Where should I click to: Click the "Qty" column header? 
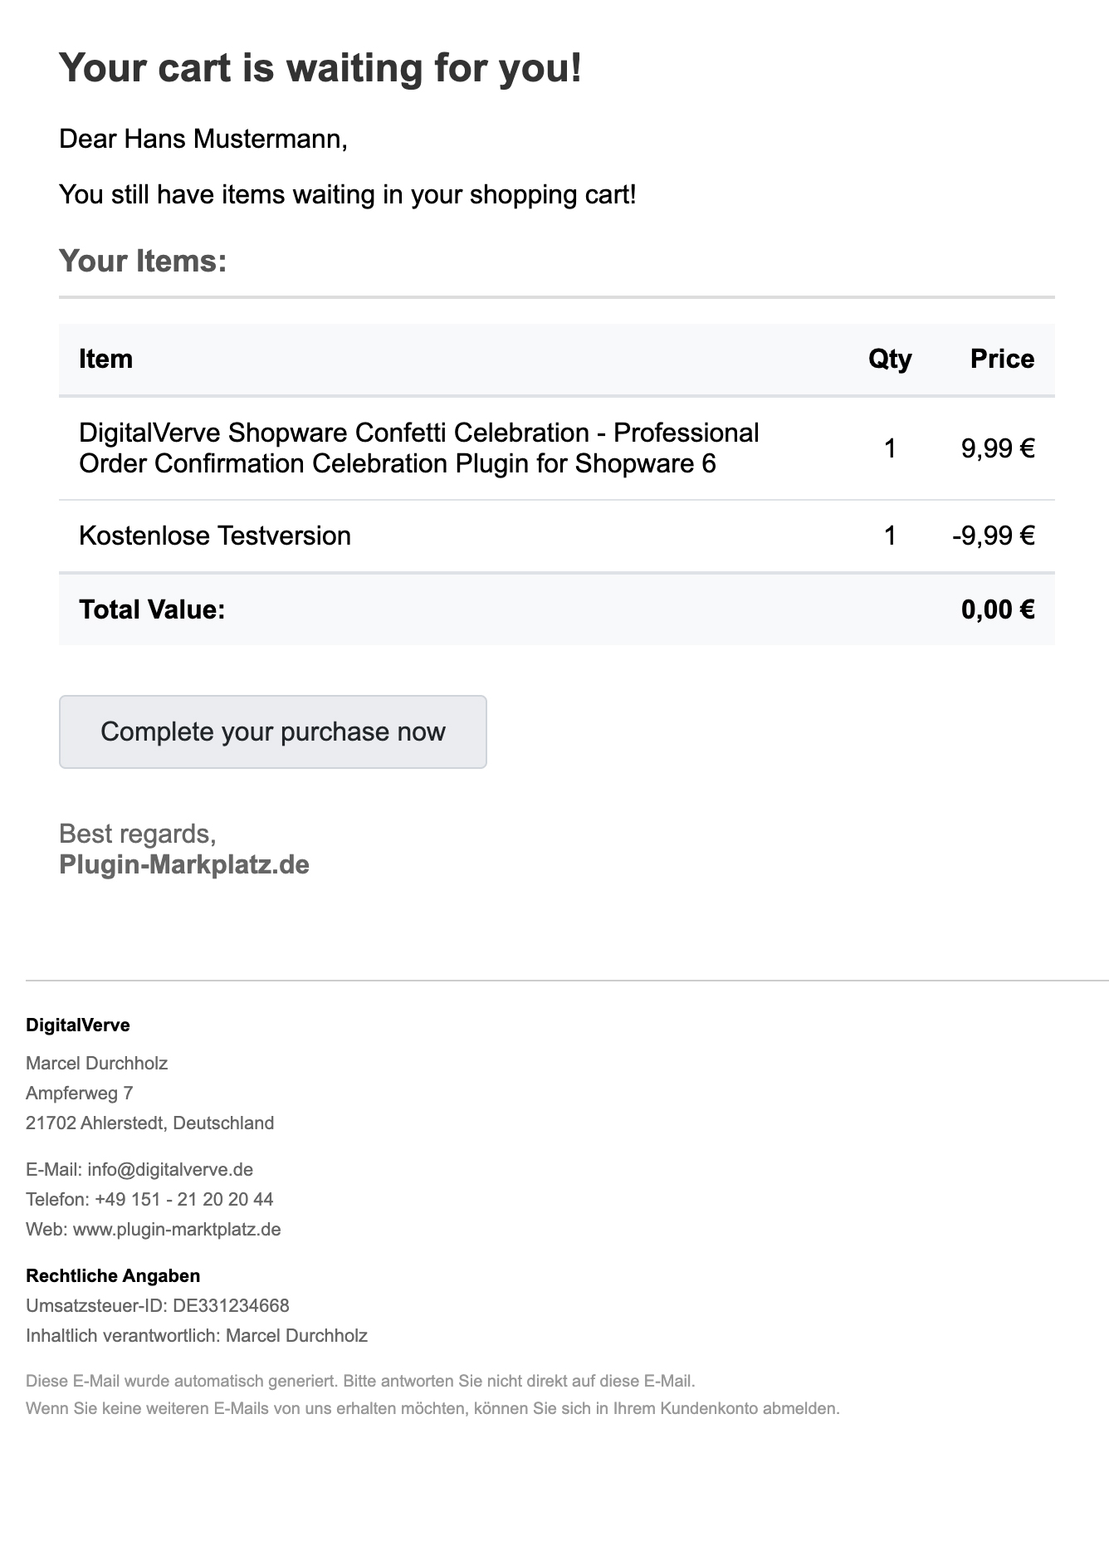(890, 359)
